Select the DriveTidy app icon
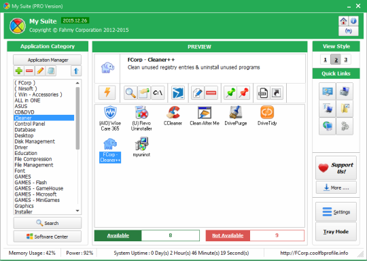367x261 pixels. (x=267, y=116)
